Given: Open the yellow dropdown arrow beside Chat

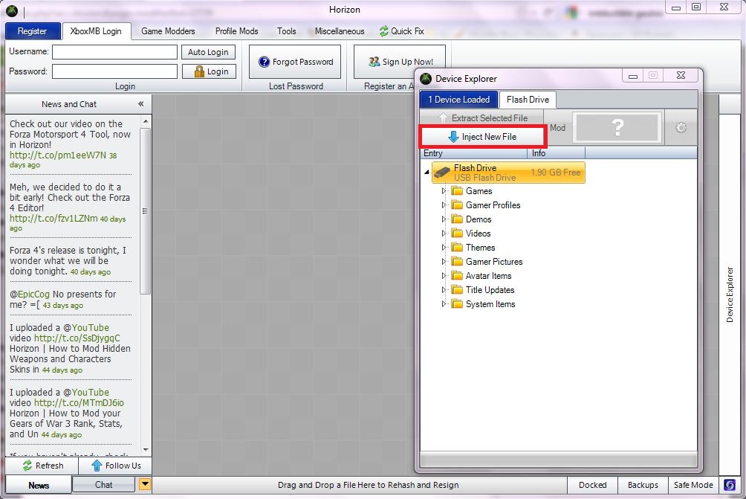Looking at the screenshot, I should point(145,485).
